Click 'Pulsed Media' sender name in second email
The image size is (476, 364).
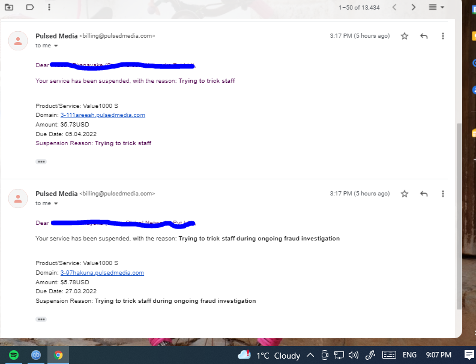(56, 194)
